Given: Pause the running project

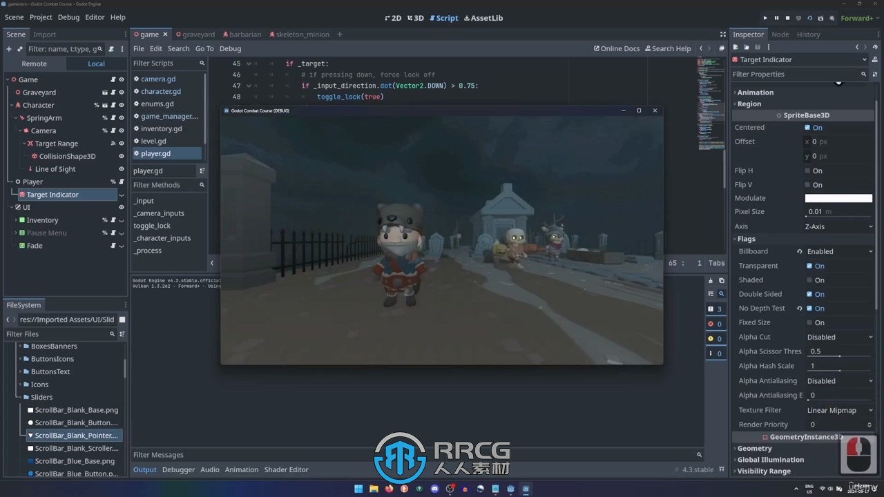Looking at the screenshot, I should 776,18.
